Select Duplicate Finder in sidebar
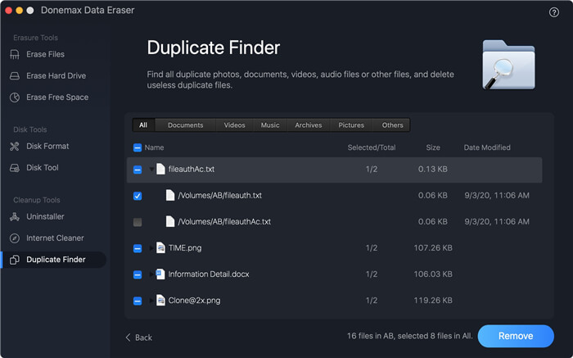 pos(54,260)
